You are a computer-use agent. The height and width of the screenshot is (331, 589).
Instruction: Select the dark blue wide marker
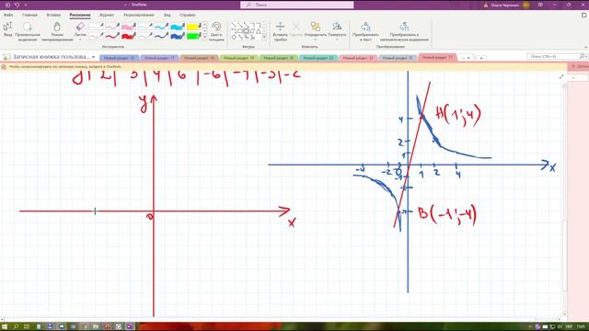point(178,36)
